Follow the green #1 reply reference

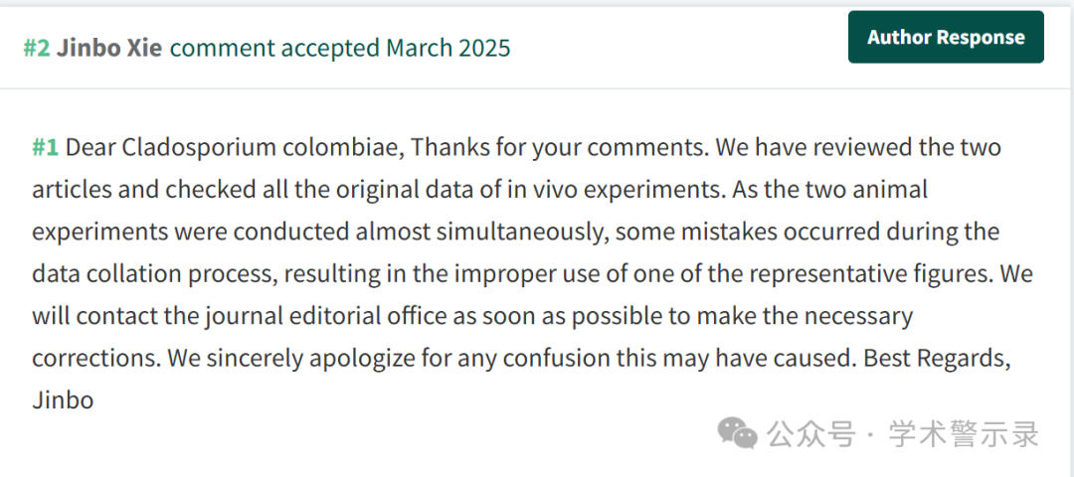tap(45, 147)
